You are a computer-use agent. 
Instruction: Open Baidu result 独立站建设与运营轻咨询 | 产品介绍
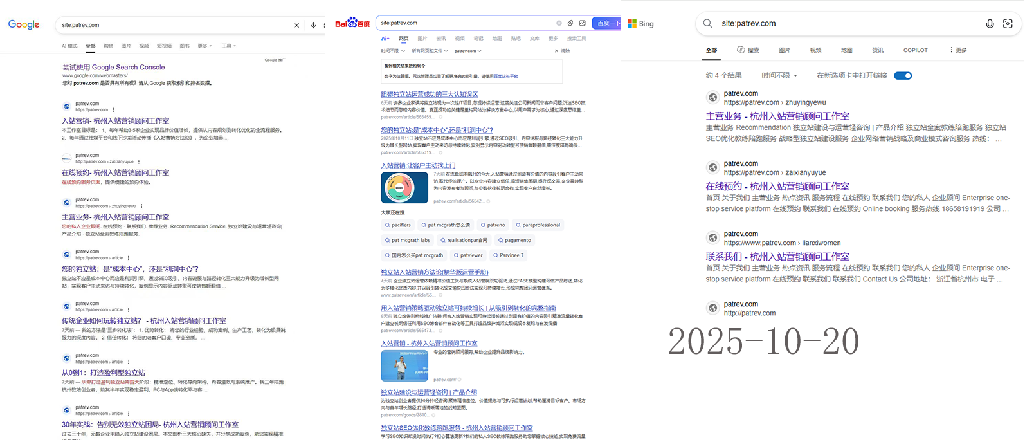[429, 392]
